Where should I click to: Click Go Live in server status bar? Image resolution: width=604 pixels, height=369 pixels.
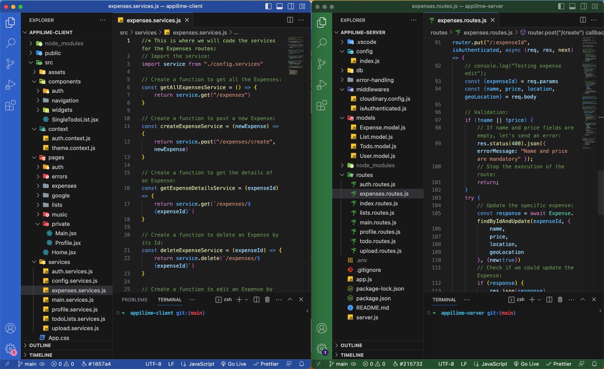[526, 364]
